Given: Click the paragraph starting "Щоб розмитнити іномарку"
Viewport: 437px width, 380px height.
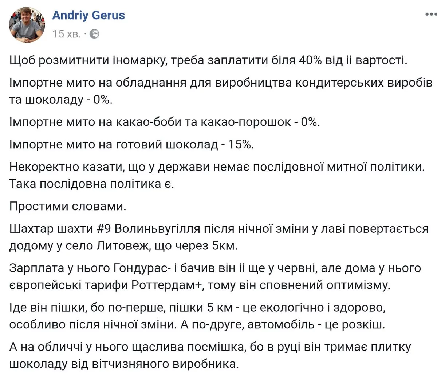Looking at the screenshot, I should tap(208, 60).
